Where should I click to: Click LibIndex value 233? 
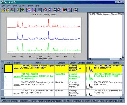(81, 69)
